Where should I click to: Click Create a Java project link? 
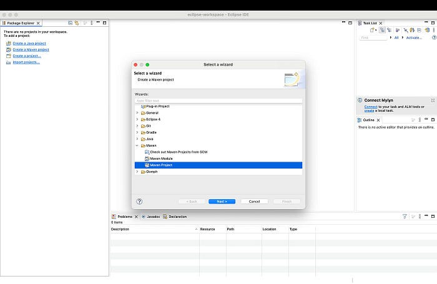pyautogui.click(x=29, y=44)
